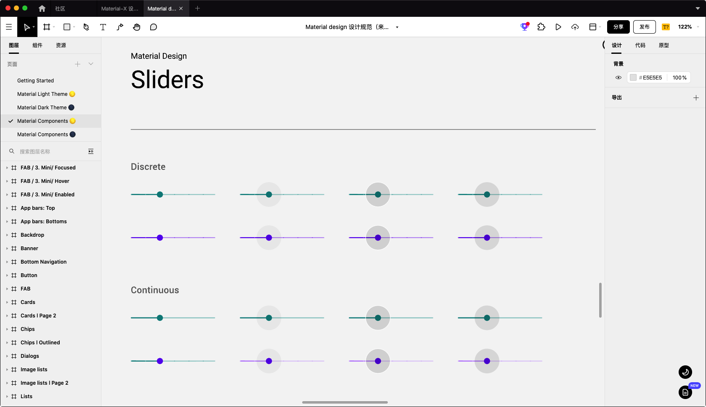Viewport: 706px width, 407px height.
Task: Close the Material d... tab
Action: (181, 8)
